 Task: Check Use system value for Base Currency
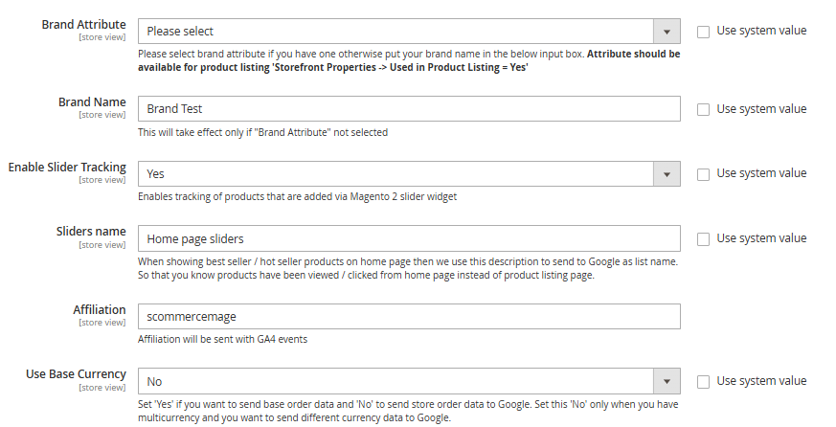704,382
